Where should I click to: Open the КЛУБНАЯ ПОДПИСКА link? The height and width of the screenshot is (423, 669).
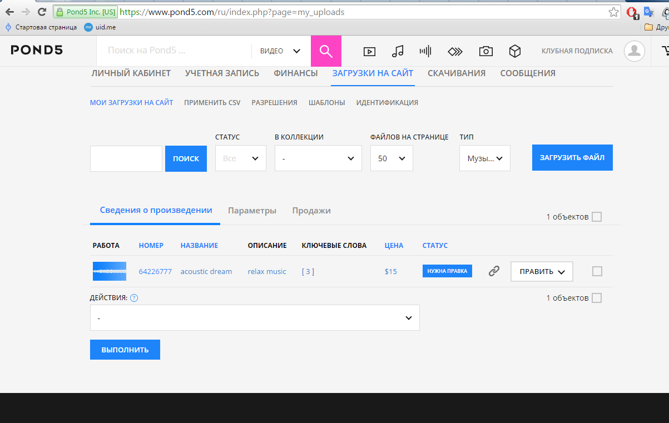point(577,51)
